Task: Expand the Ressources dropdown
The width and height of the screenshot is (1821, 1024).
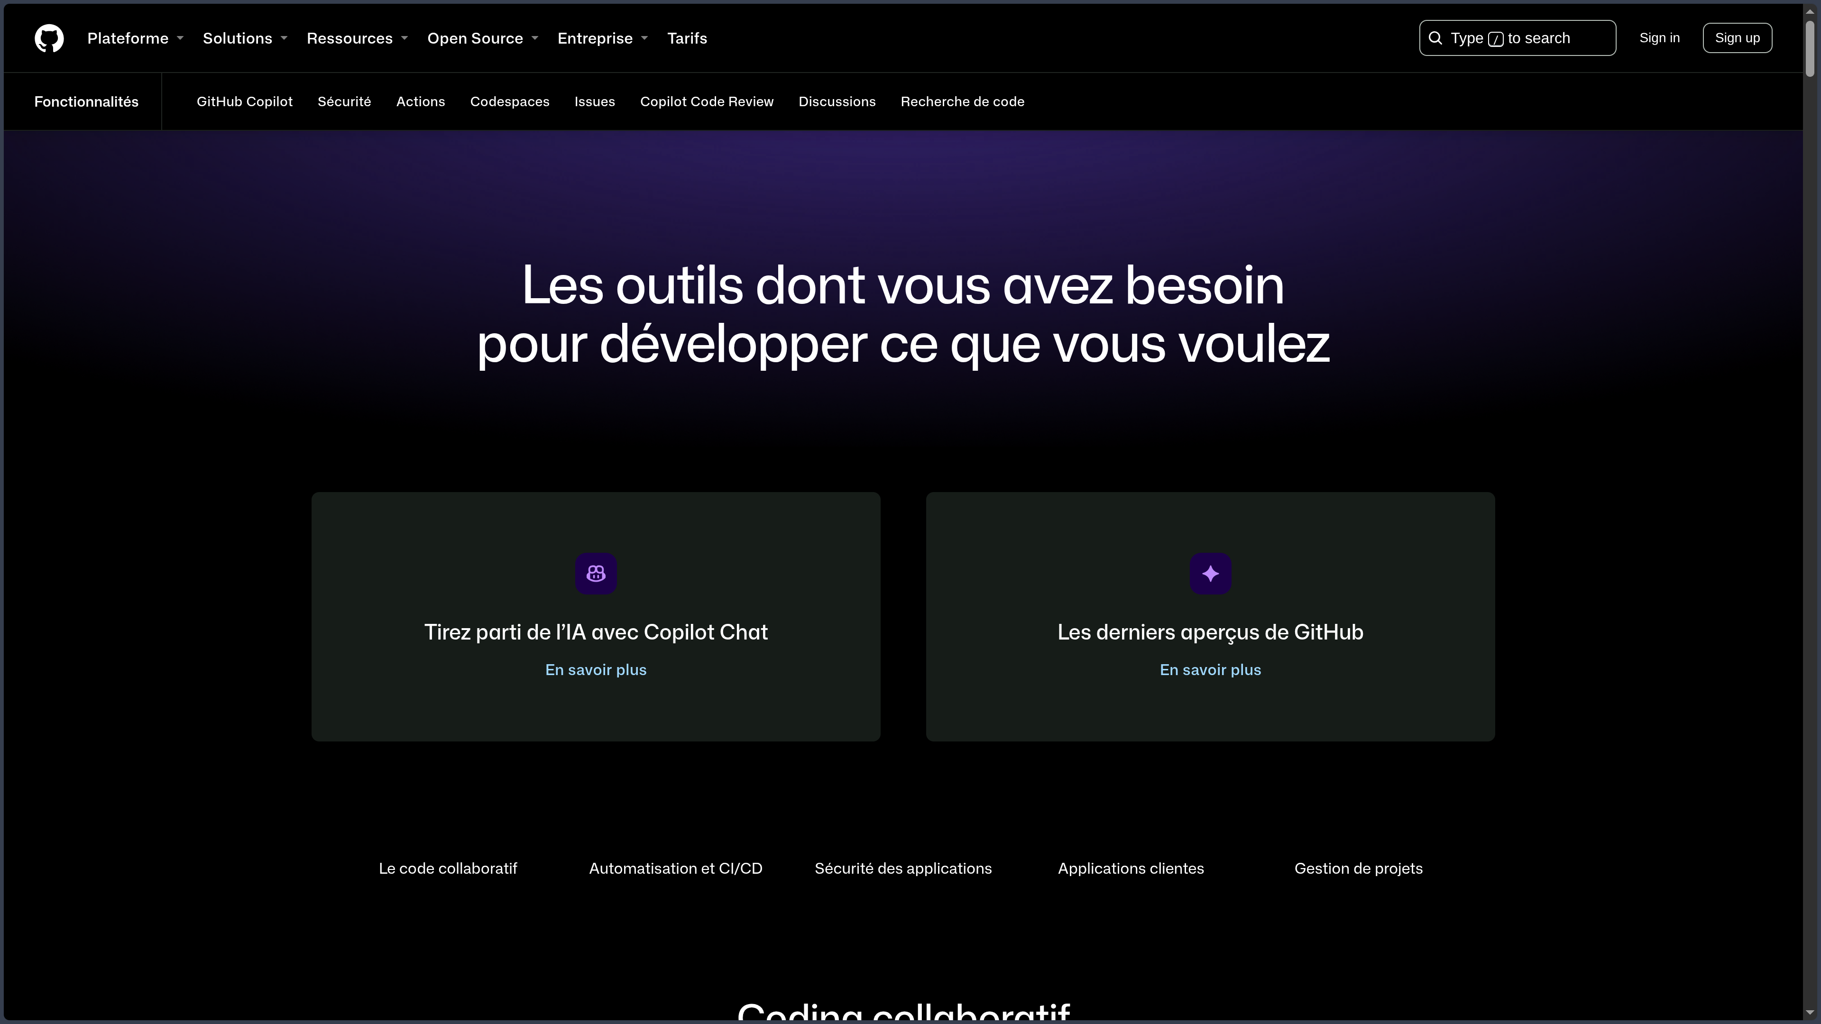Action: pos(357,38)
